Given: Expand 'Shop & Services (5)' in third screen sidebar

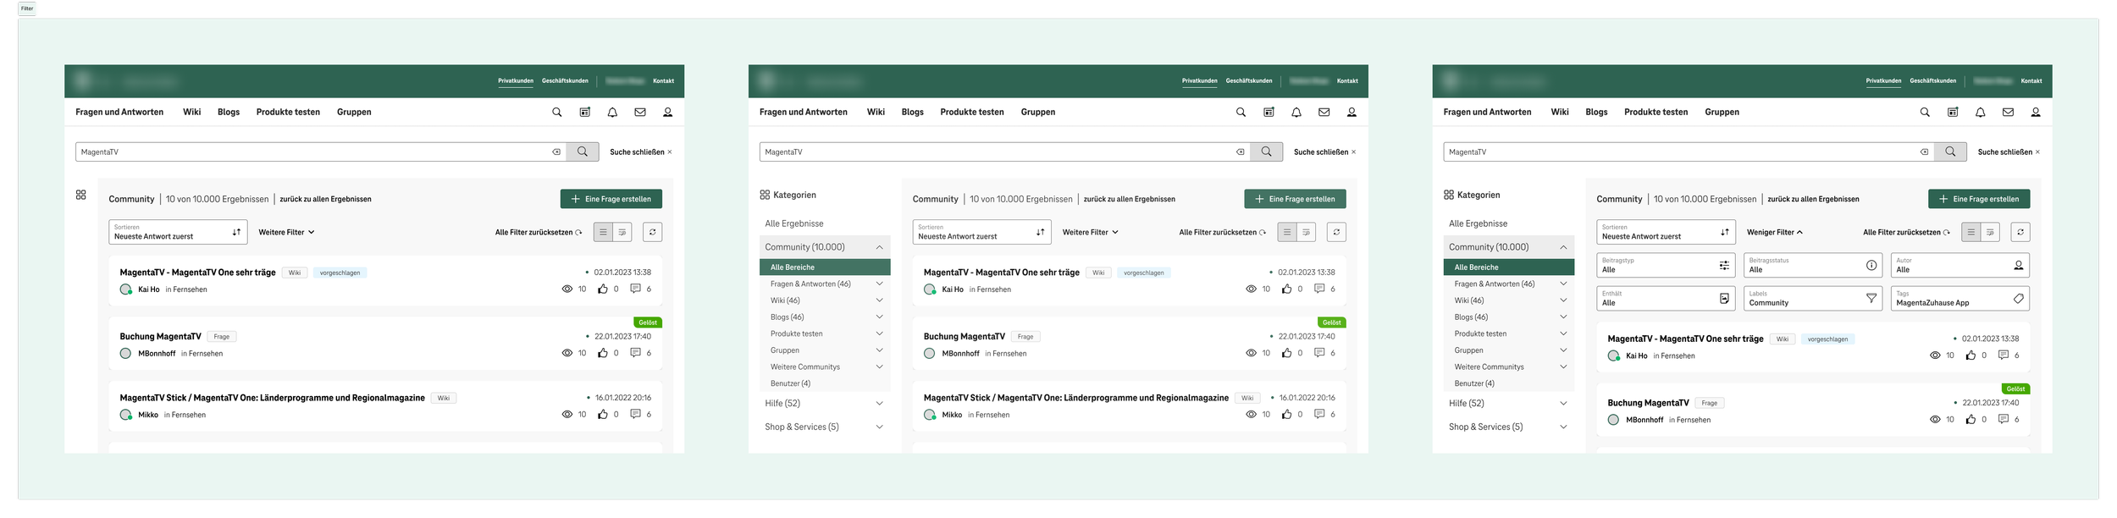Looking at the screenshot, I should point(1509,427).
